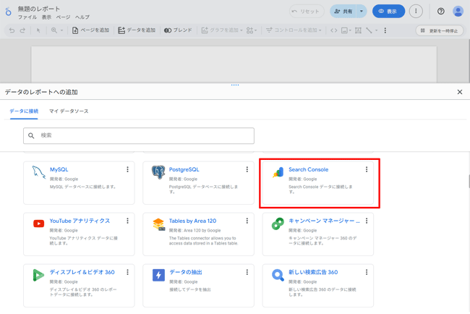
Task: Expand the グラフを追加 dropdown
Action: tap(241, 30)
